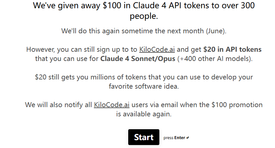Click the bold "$20 in API tokens" text
The image size is (275, 148).
click(x=232, y=49)
